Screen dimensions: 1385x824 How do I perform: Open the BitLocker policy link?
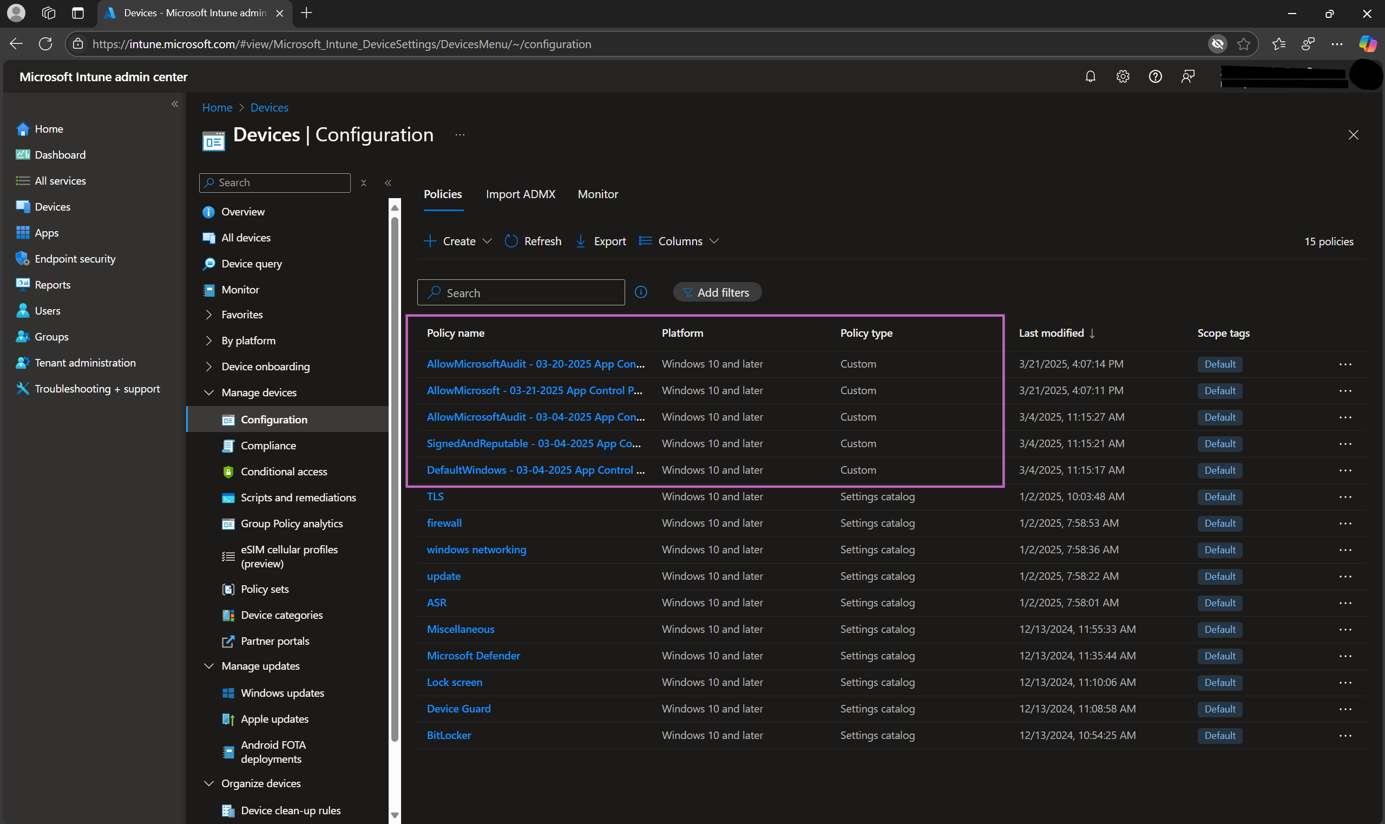click(449, 735)
